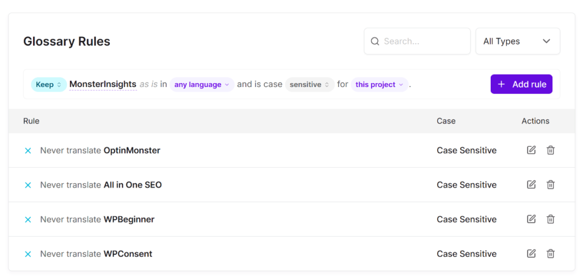Click the search magnifier icon

point(375,42)
